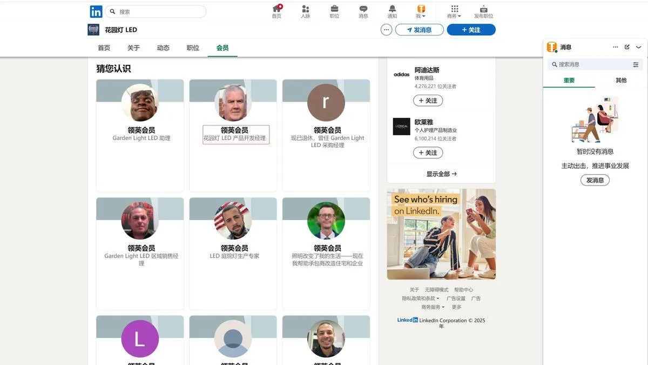Click the footer LinkedIn logo
This screenshot has height=365, width=648.
408,320
